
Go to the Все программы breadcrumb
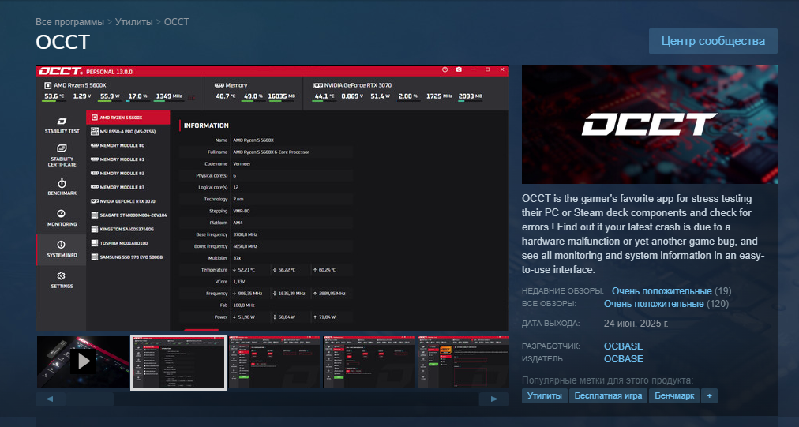(x=70, y=21)
